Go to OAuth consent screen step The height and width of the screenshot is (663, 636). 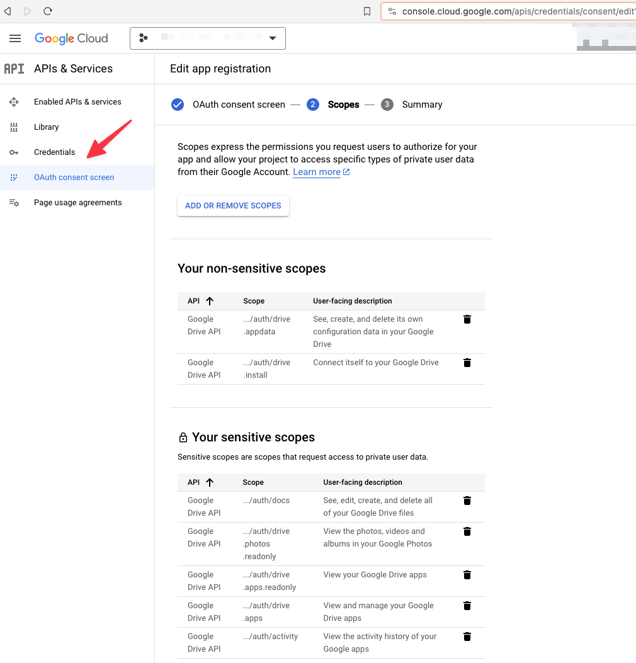pos(239,105)
